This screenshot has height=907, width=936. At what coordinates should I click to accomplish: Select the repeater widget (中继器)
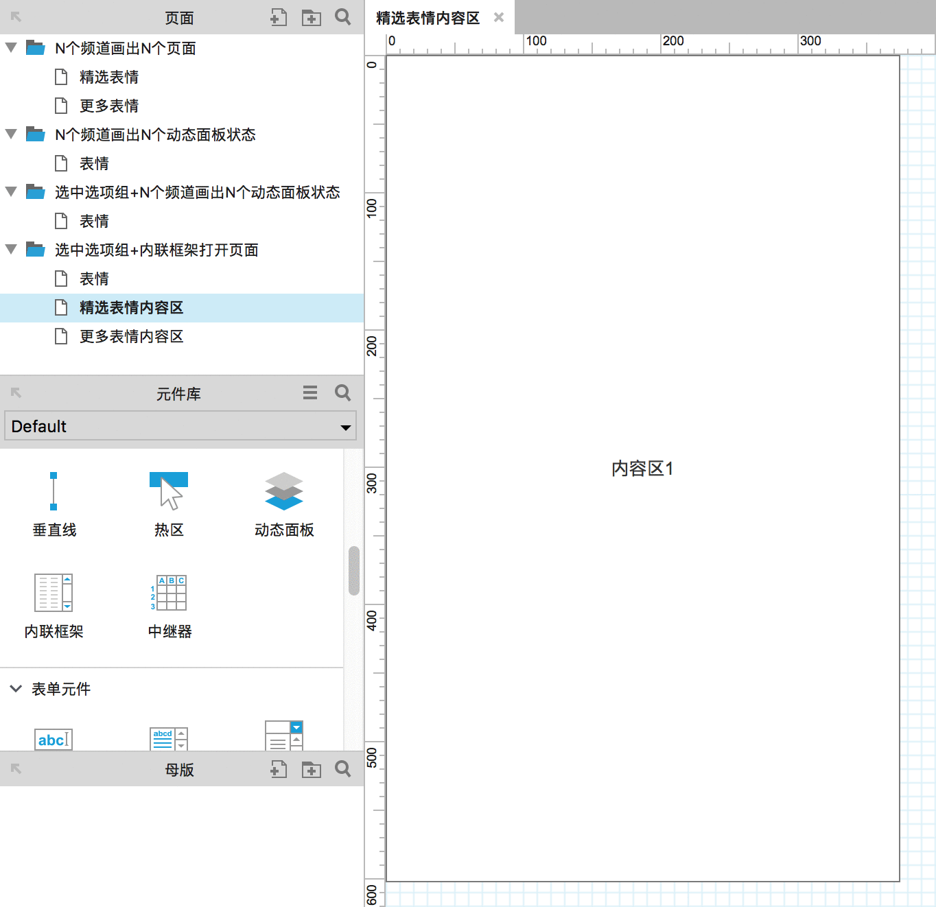(x=169, y=606)
